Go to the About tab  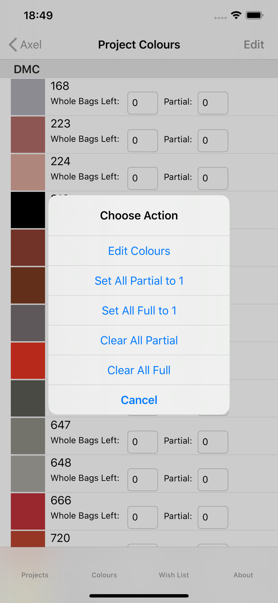(243, 575)
